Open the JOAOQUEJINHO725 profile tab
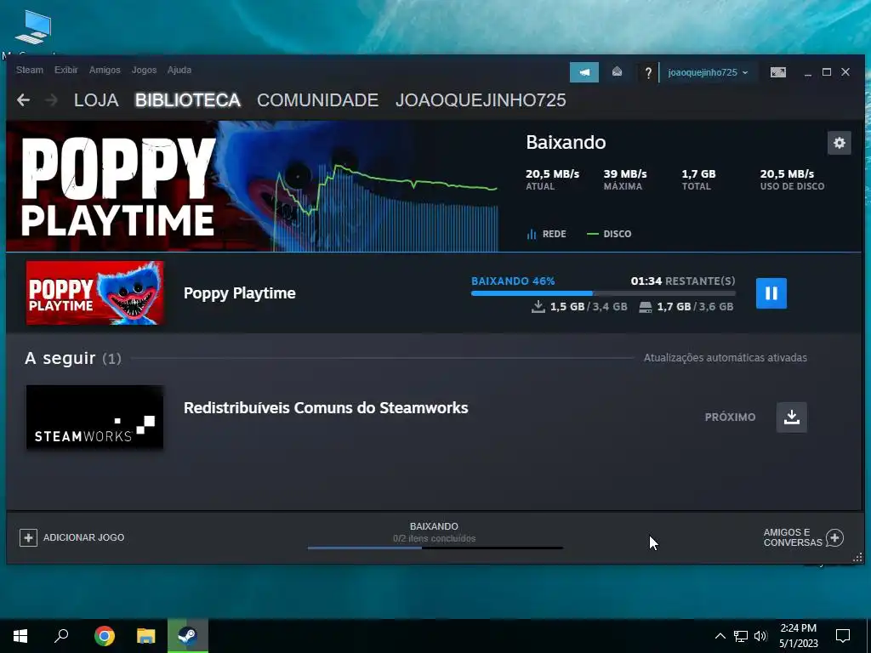 [x=481, y=100]
